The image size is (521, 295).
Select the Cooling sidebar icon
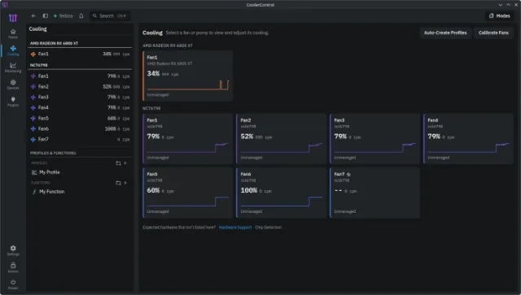tap(13, 50)
